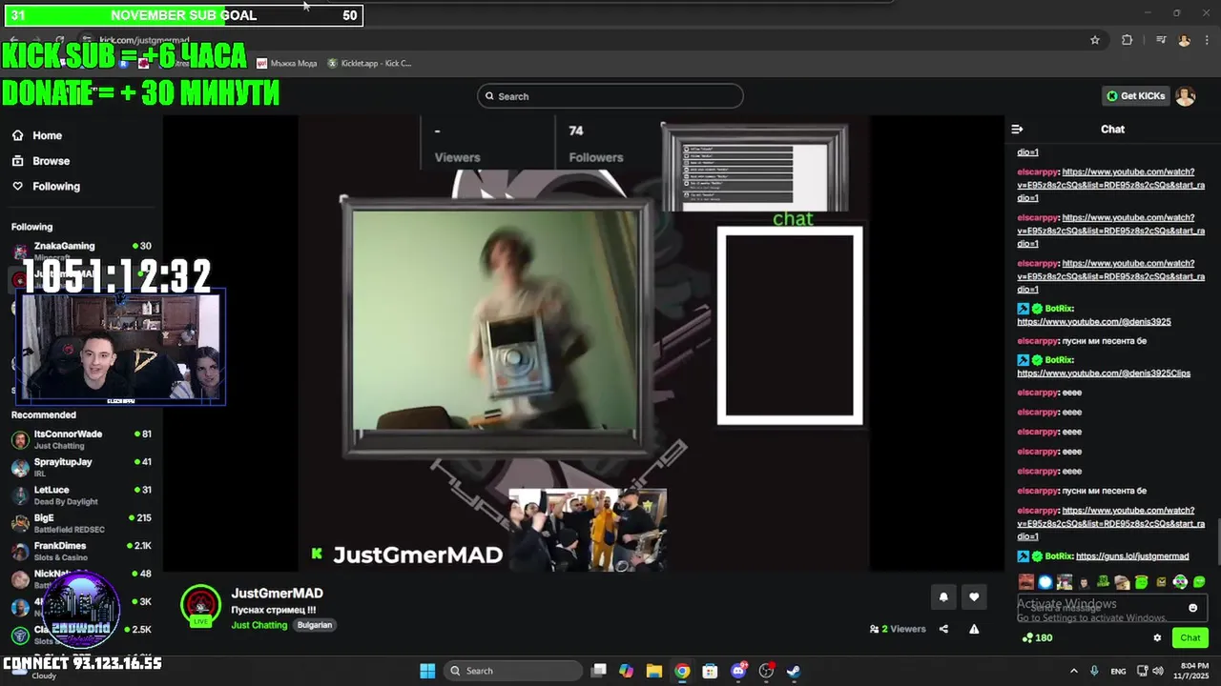Open chat settings gear icon
The width and height of the screenshot is (1221, 686).
[x=1157, y=638]
